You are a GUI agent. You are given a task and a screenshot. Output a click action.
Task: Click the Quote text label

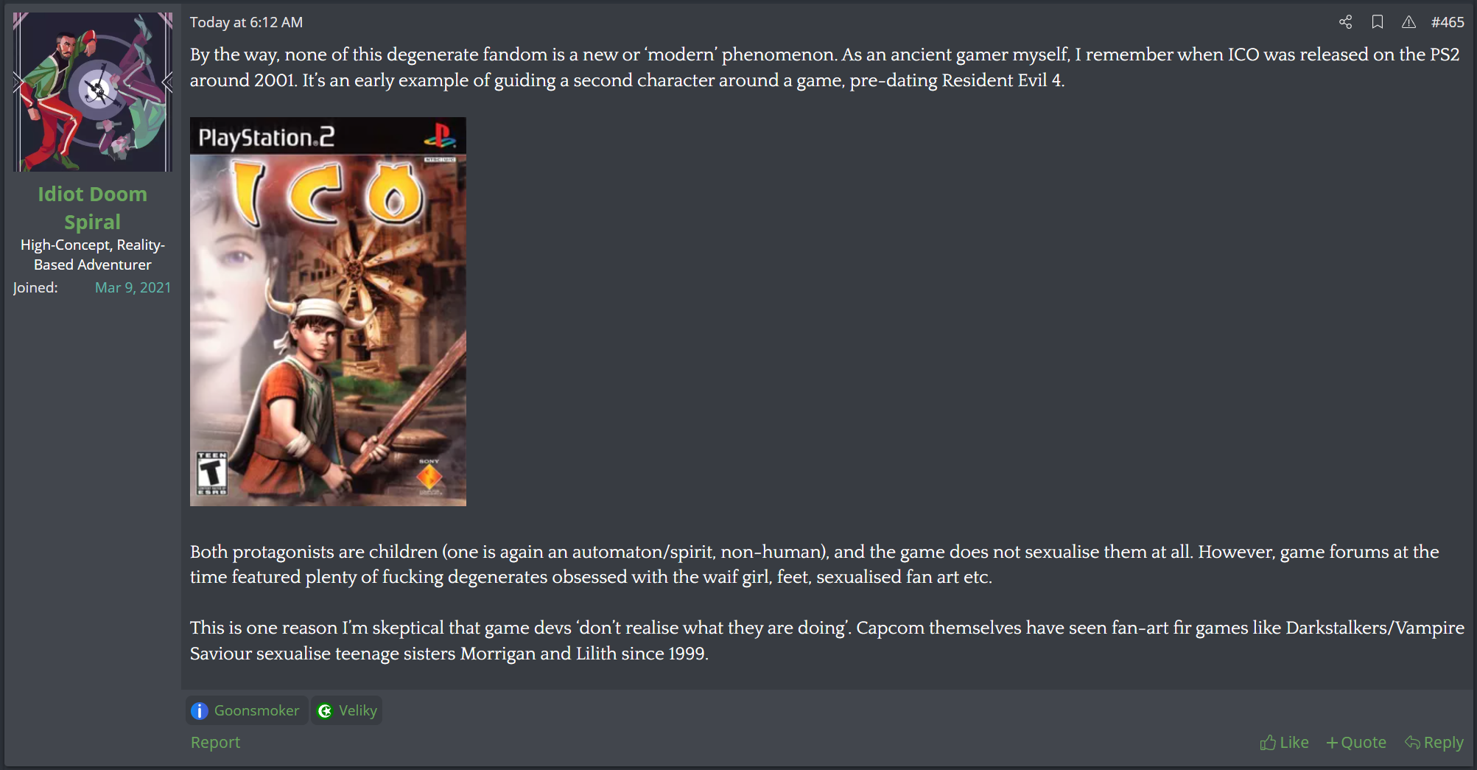(1364, 742)
